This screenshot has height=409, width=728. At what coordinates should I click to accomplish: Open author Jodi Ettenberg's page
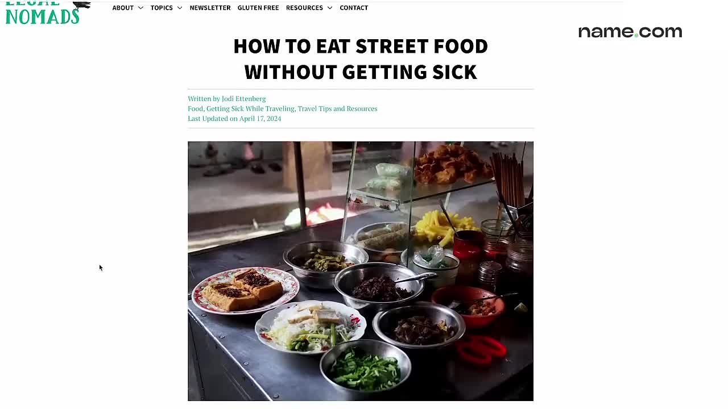click(243, 99)
